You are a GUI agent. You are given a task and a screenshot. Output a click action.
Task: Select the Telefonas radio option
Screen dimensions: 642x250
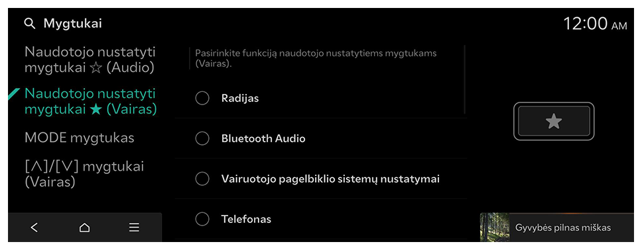point(202,220)
